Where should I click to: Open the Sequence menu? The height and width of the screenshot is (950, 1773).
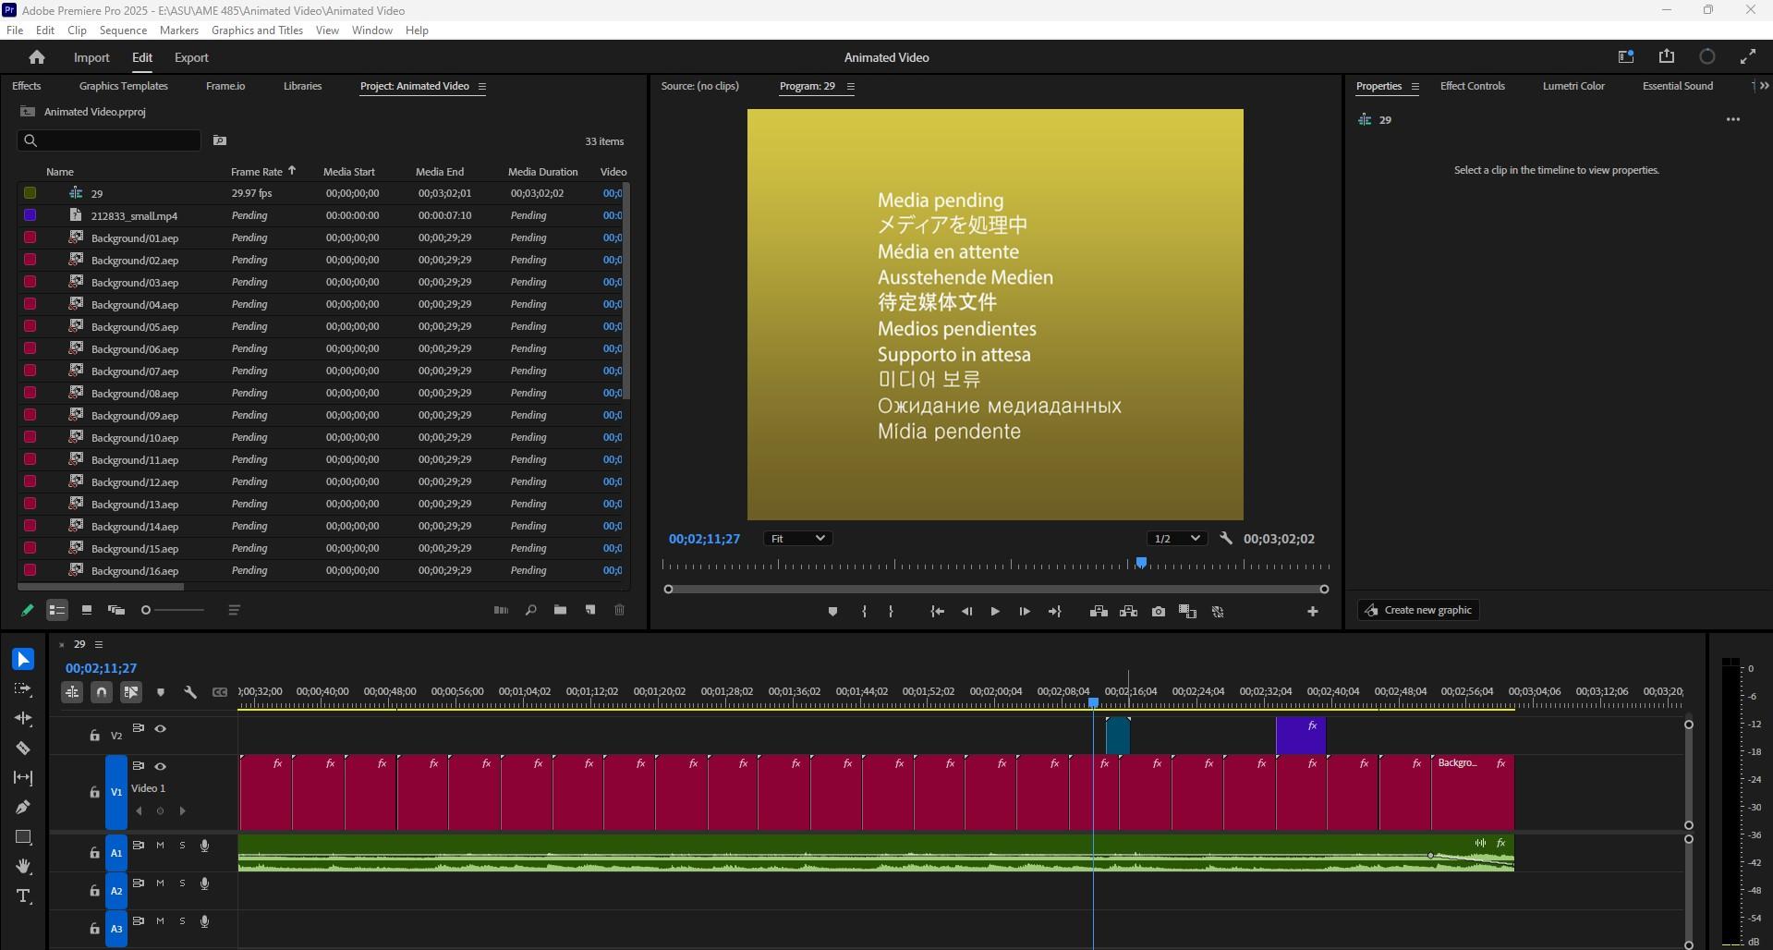pos(123,30)
